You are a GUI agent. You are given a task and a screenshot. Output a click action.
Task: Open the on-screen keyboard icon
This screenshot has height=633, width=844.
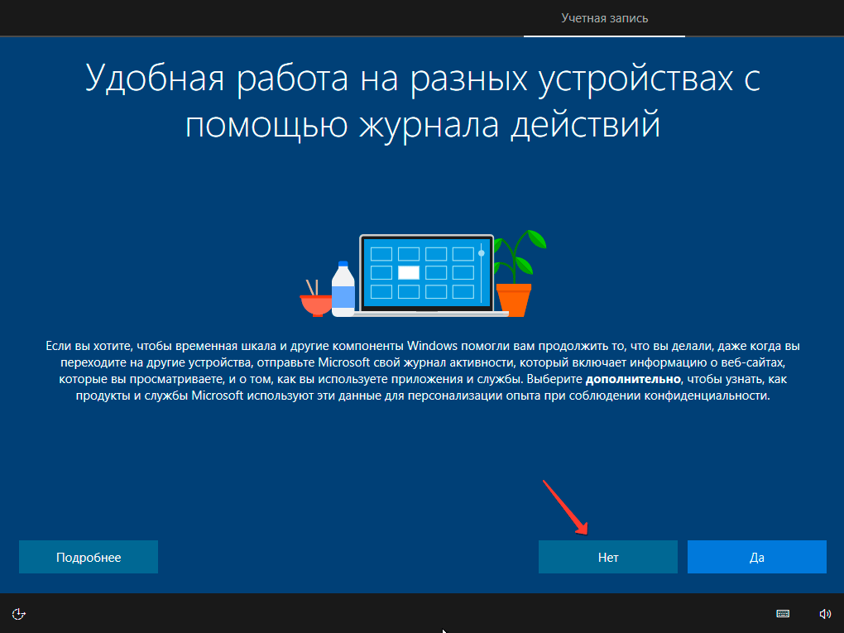point(783,614)
